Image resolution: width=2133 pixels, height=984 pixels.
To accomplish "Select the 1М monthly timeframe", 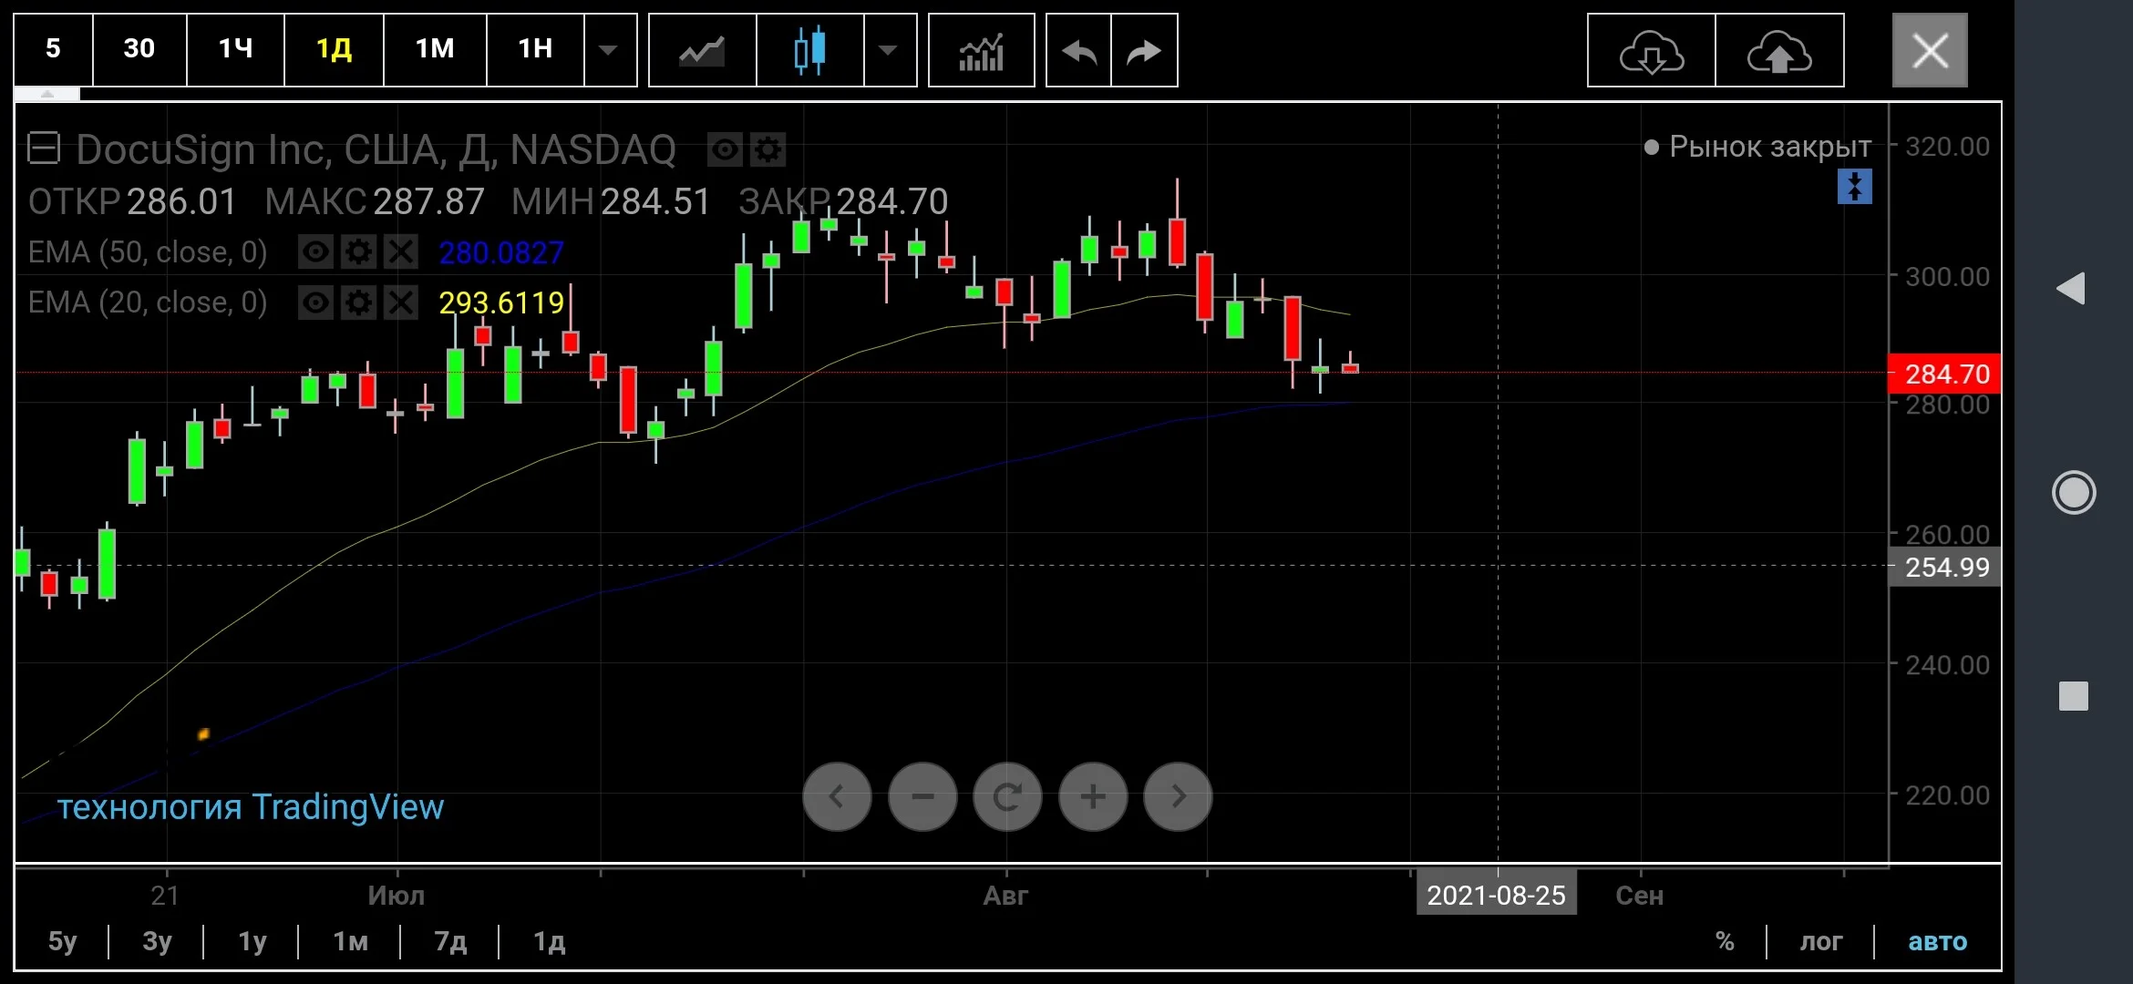I will point(435,49).
